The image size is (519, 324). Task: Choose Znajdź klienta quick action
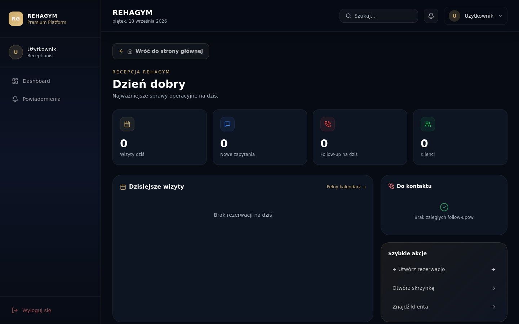(x=444, y=307)
